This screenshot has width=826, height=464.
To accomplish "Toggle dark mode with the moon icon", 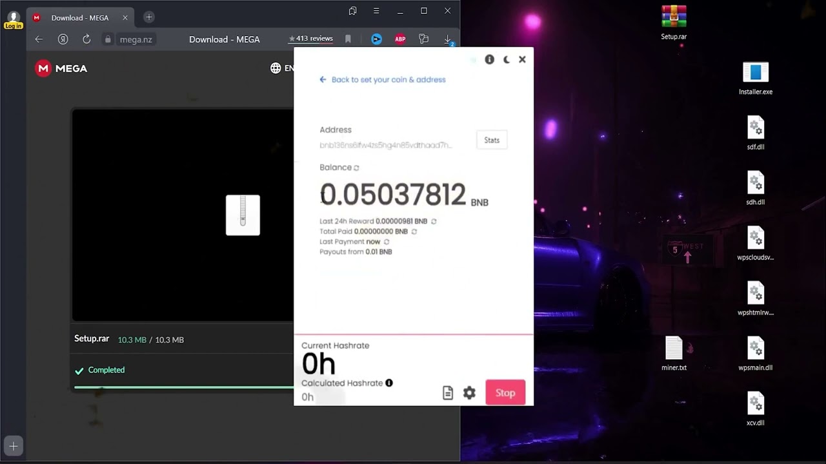I will pyautogui.click(x=506, y=59).
